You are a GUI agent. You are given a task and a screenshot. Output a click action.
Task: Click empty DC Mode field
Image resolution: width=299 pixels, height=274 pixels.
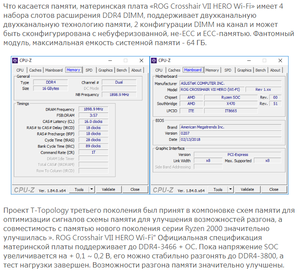[119, 89]
